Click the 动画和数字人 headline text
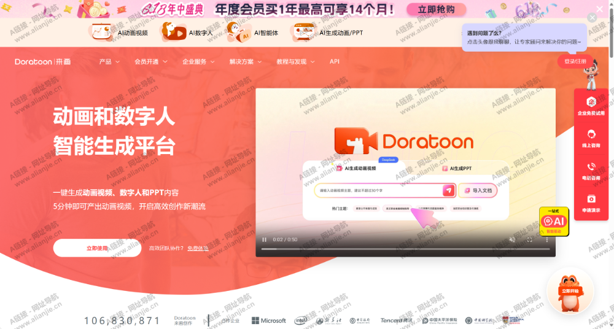The image size is (614, 329). click(x=114, y=117)
